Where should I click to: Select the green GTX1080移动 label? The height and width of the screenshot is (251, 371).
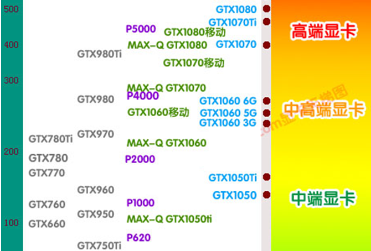[x=195, y=33]
